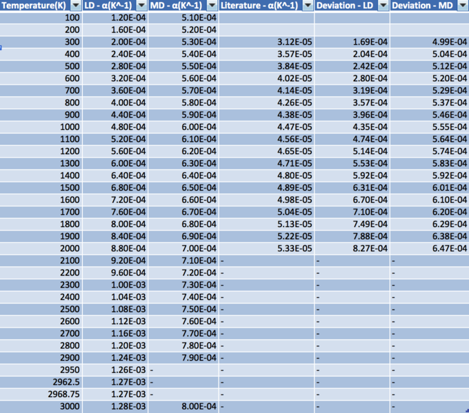The image size is (469, 413).
Task: Select LD value 1.20E-04
Action: click(115, 18)
